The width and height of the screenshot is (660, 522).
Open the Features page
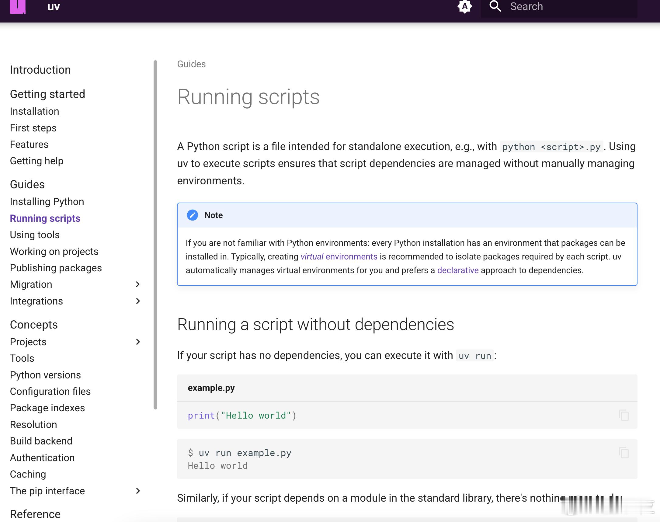pos(29,144)
